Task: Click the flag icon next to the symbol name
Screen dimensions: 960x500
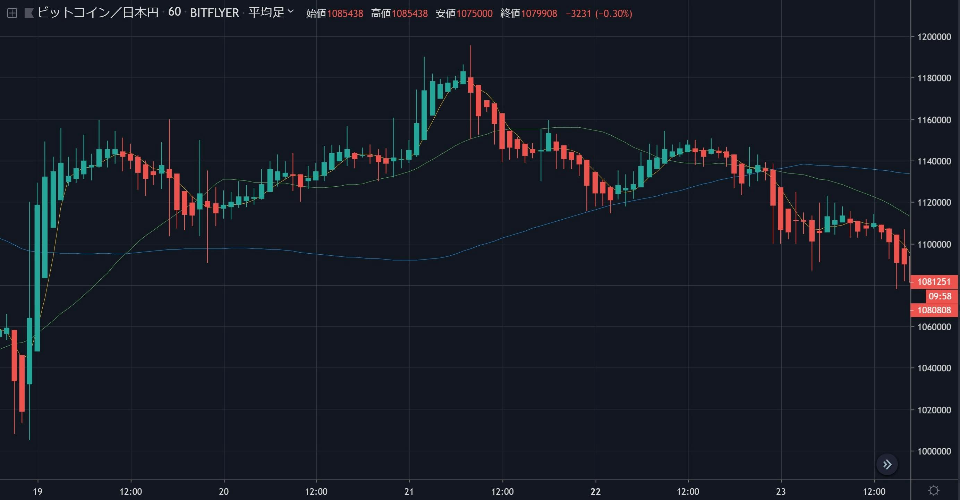Action: (29, 14)
